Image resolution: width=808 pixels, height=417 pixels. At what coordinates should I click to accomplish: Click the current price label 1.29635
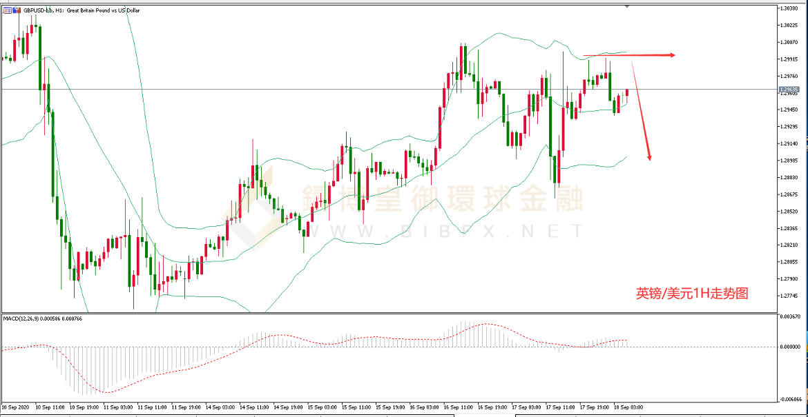(x=789, y=90)
